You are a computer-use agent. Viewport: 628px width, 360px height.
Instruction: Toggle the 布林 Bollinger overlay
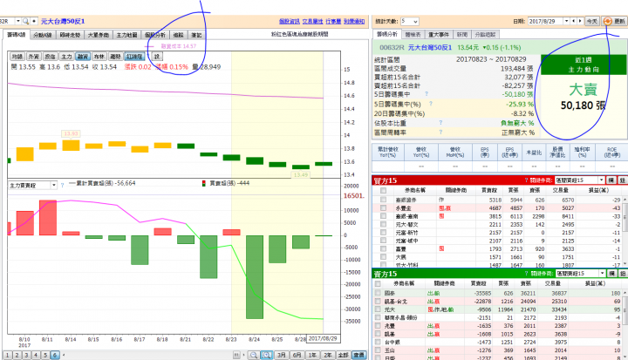pyautogui.click(x=99, y=57)
